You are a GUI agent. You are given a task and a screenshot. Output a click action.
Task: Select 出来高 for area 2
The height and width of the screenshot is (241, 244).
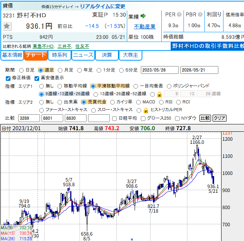(x=60, y=102)
